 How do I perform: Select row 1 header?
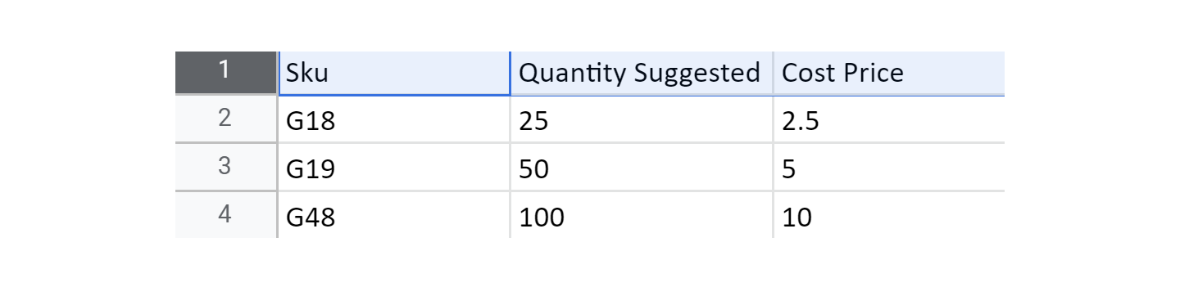tap(226, 73)
